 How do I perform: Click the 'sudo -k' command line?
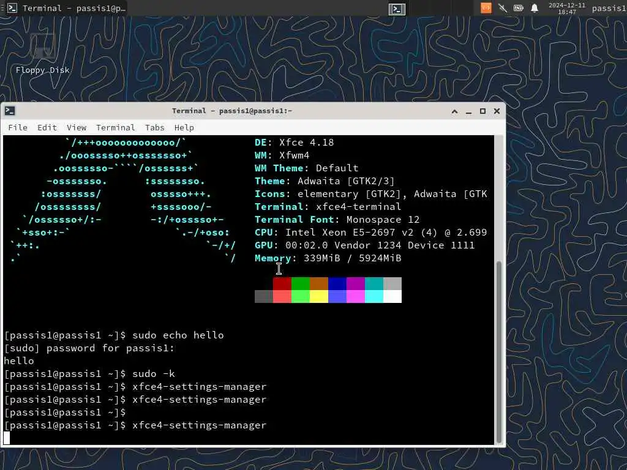click(x=89, y=374)
